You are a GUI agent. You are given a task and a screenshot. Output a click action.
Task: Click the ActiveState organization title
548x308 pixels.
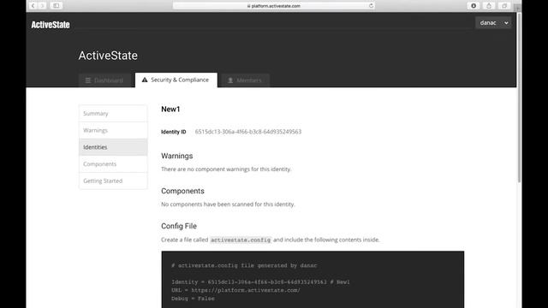[108, 56]
